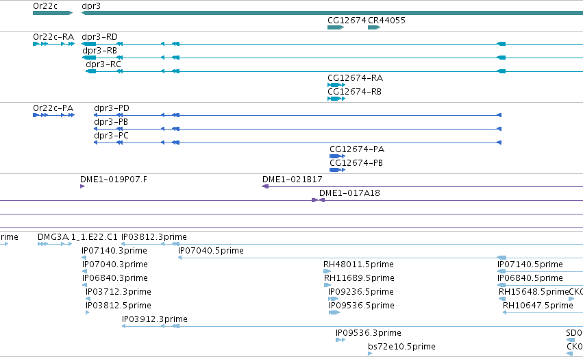Click the IP09236.5prime EST label
This screenshot has width=583, height=357.
(x=360, y=293)
